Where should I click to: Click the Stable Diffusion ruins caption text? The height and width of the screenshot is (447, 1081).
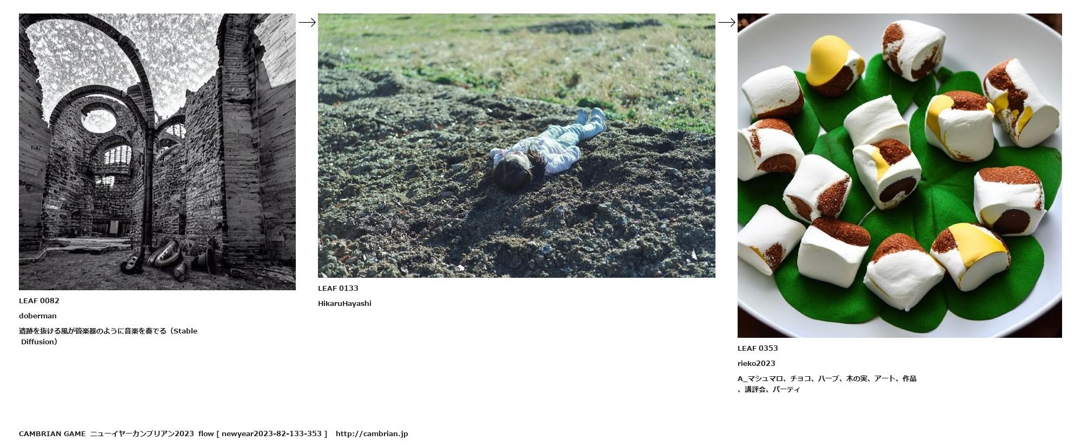tap(108, 336)
